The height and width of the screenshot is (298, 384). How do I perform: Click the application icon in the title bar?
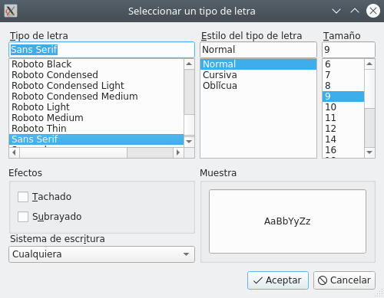click(x=11, y=11)
